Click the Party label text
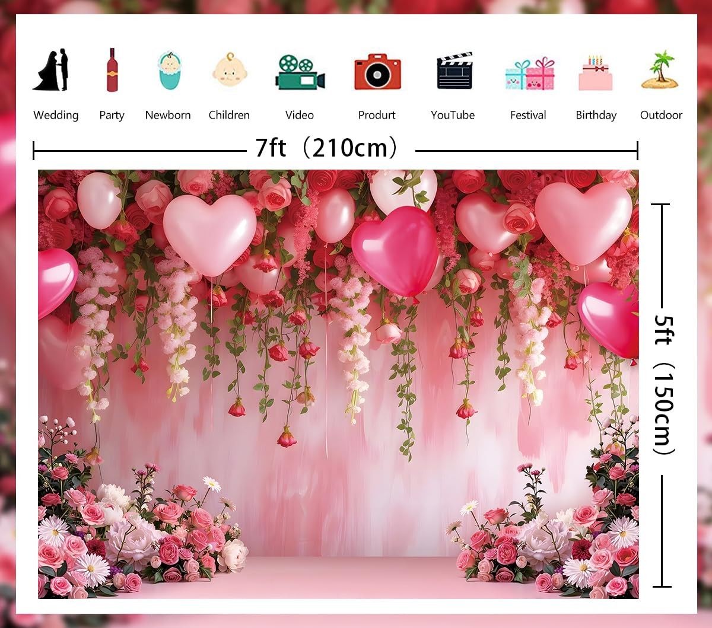This screenshot has width=712, height=628. pos(112,116)
